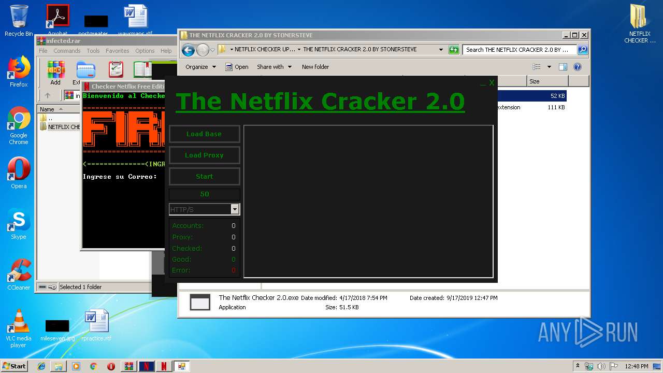663x373 pixels.
Task: Switch to WinRAR from the taskbar
Action: [x=129, y=366]
